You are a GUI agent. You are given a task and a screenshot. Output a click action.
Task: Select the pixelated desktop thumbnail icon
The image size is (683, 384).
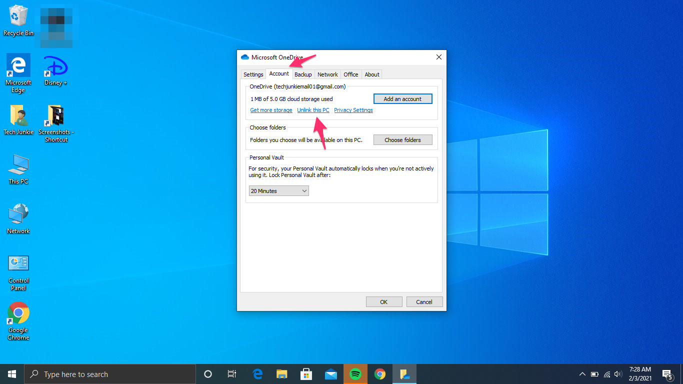tap(56, 27)
